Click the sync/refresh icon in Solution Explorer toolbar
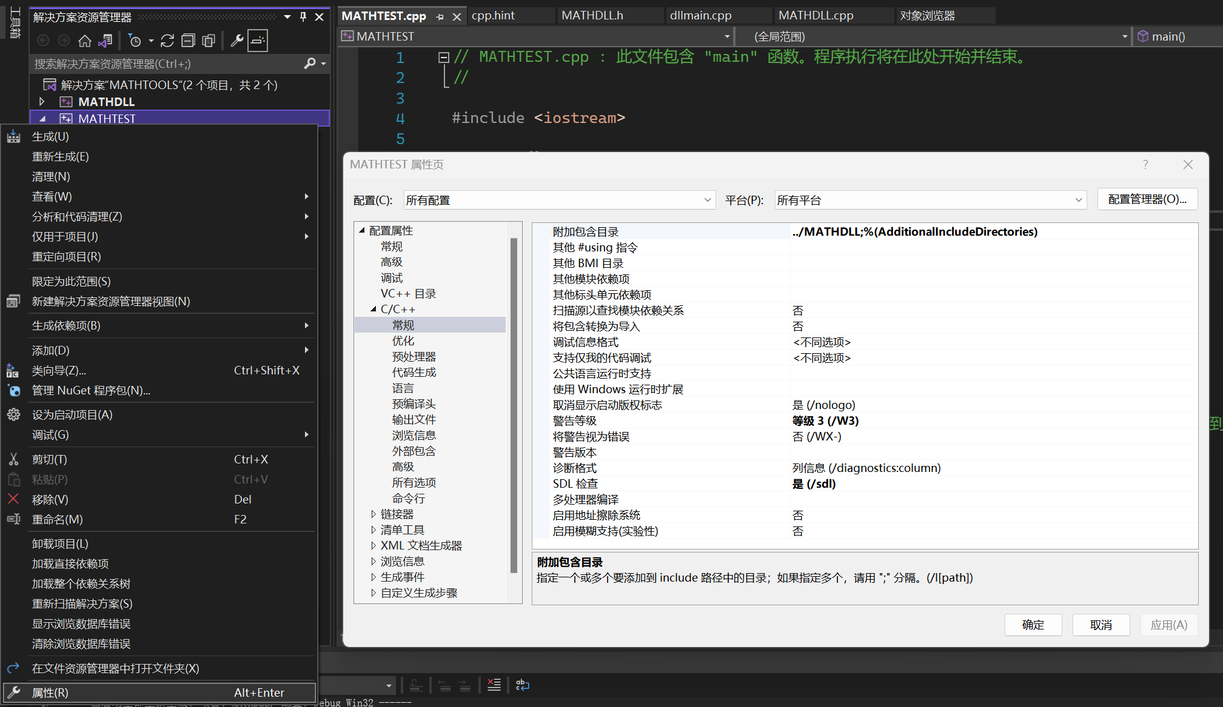This screenshot has height=707, width=1223. pyautogui.click(x=167, y=41)
